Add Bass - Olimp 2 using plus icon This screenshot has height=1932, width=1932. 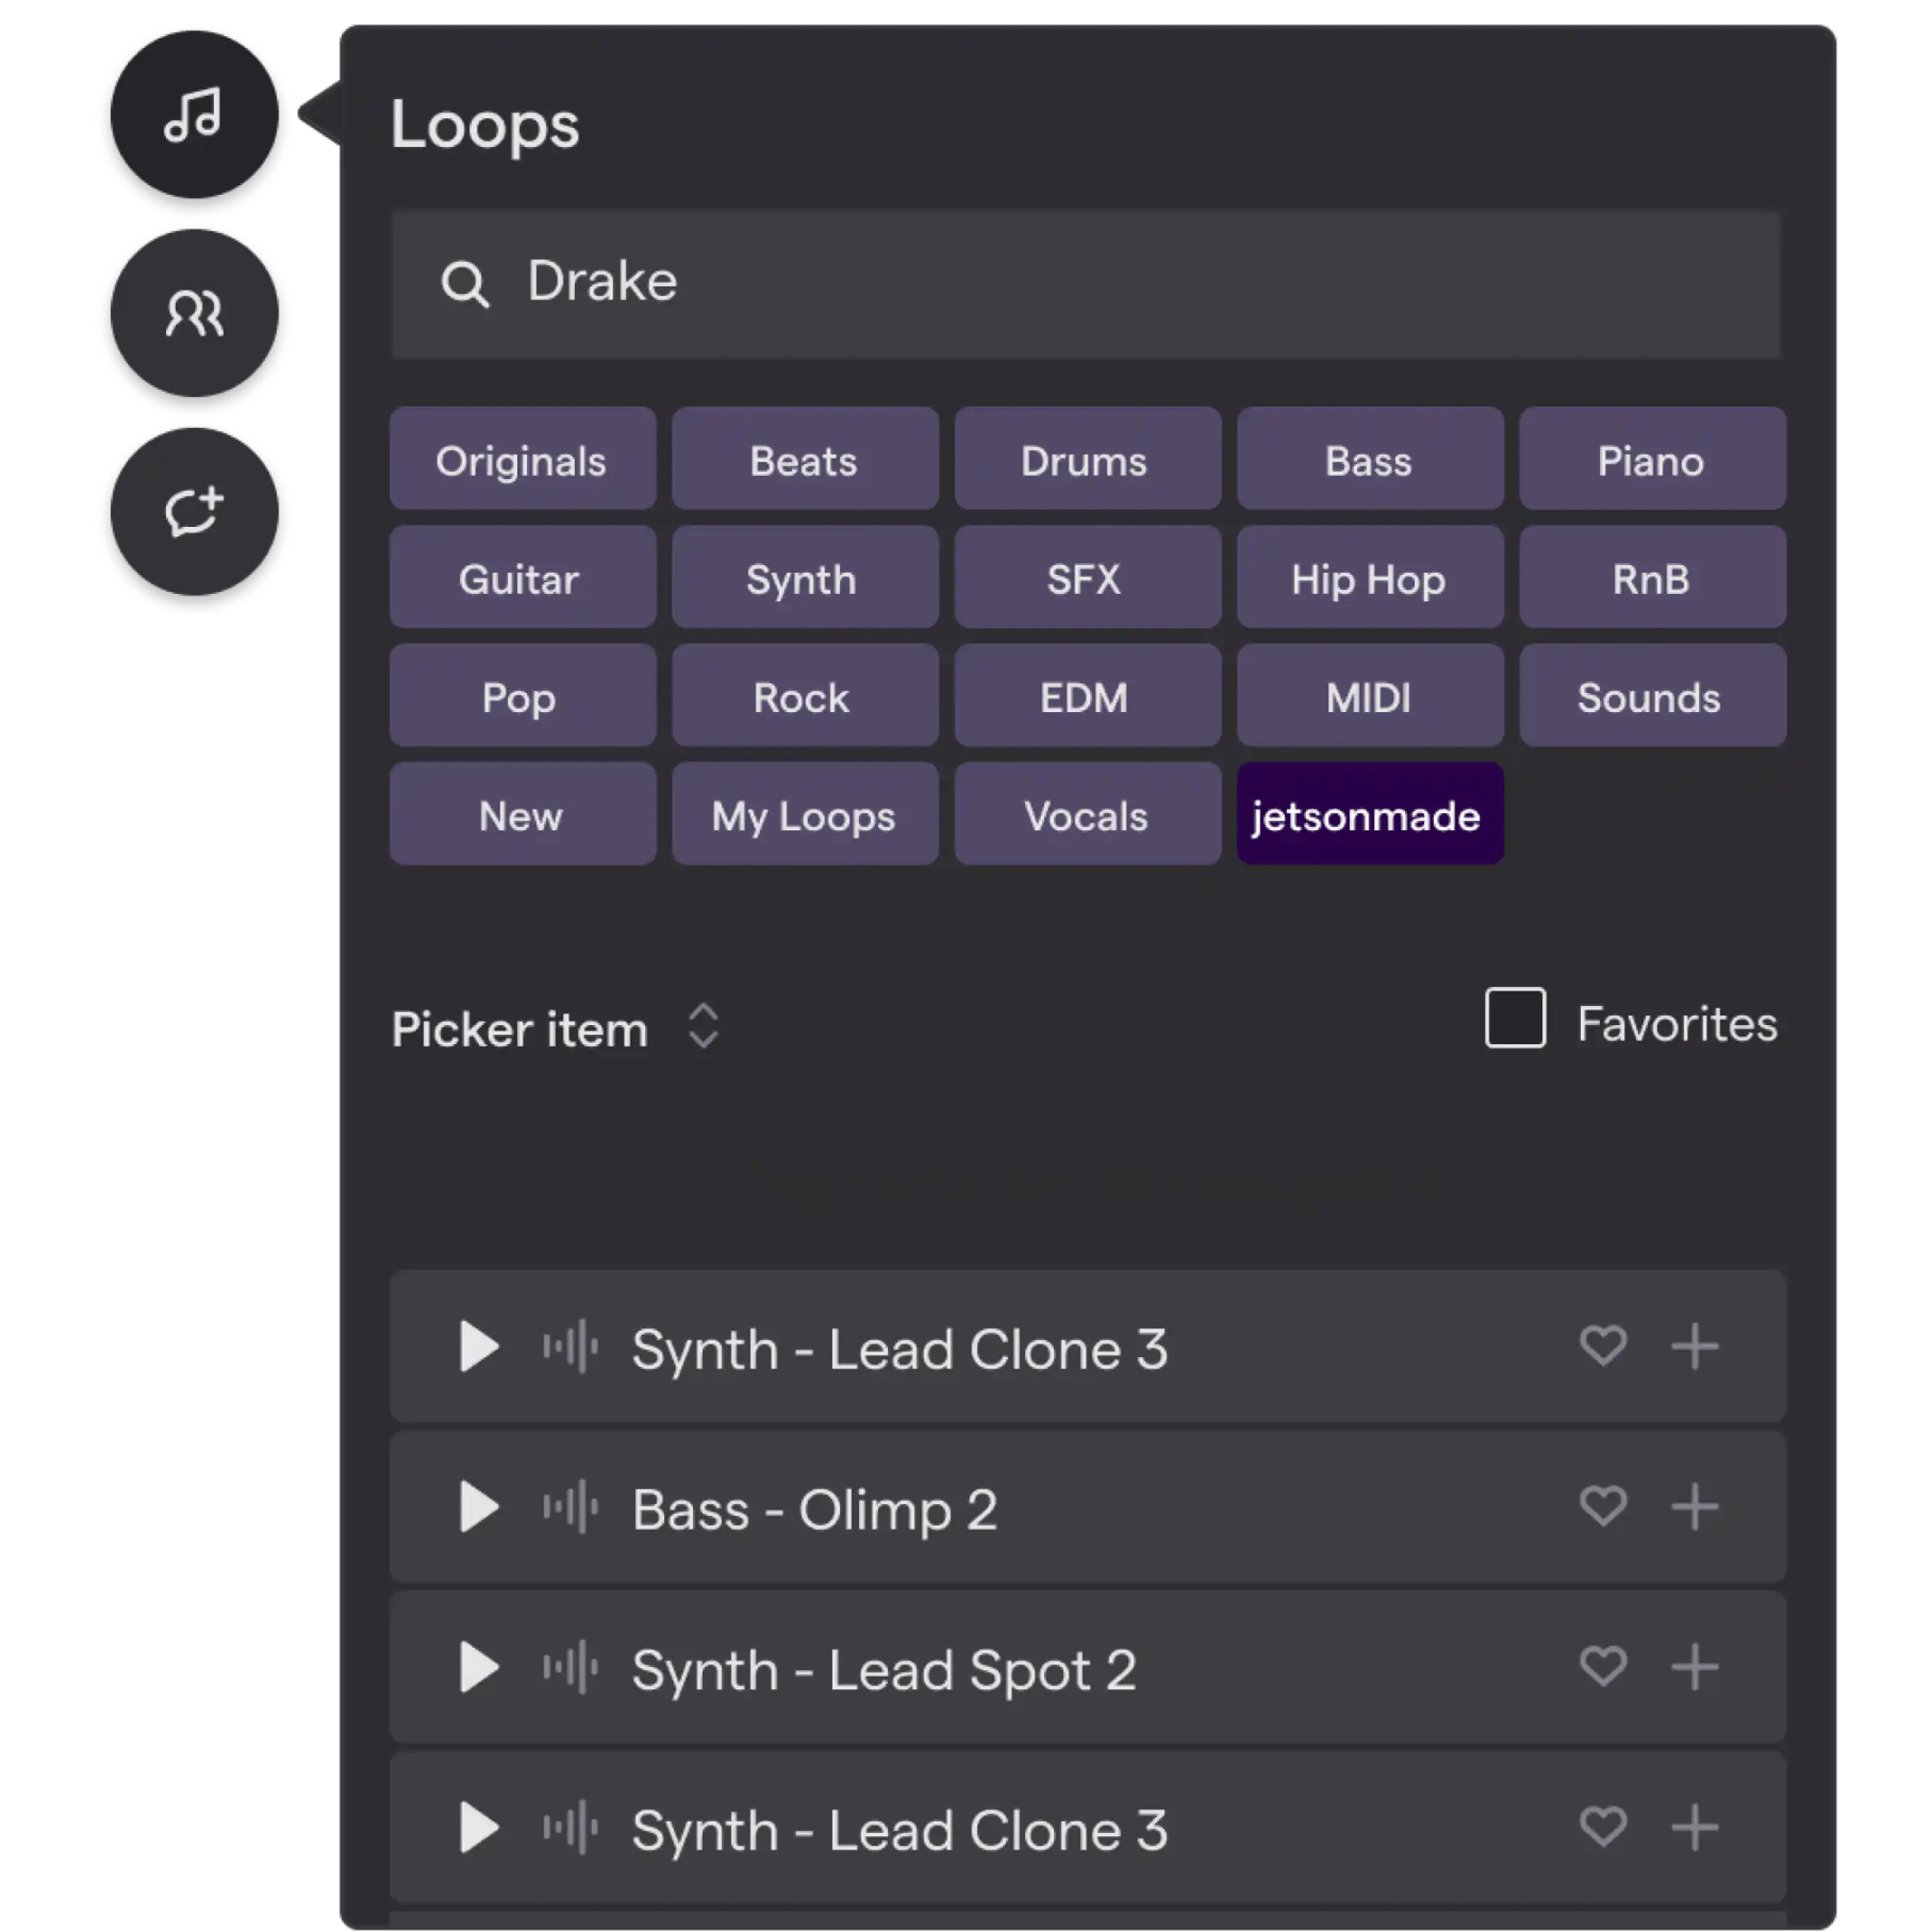pyautogui.click(x=1694, y=1507)
